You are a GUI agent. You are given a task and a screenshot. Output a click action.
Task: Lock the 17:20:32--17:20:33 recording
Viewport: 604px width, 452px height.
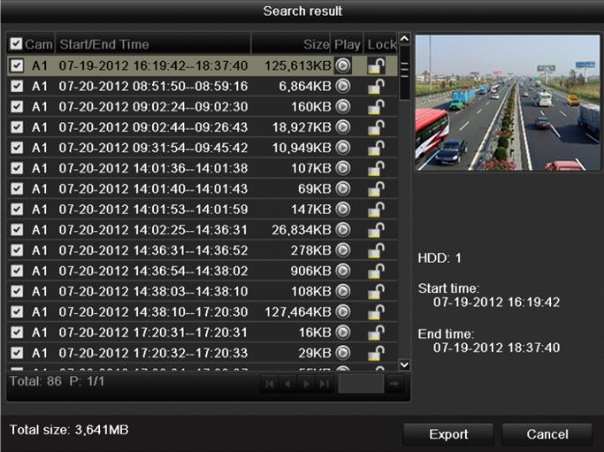(x=377, y=353)
